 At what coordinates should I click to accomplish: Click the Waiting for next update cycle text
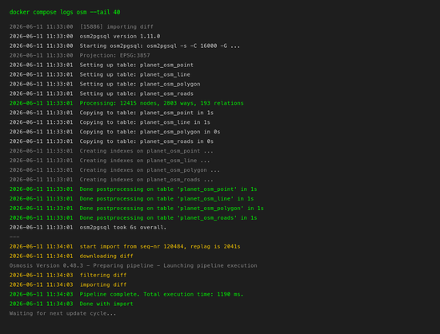[x=62, y=313]
